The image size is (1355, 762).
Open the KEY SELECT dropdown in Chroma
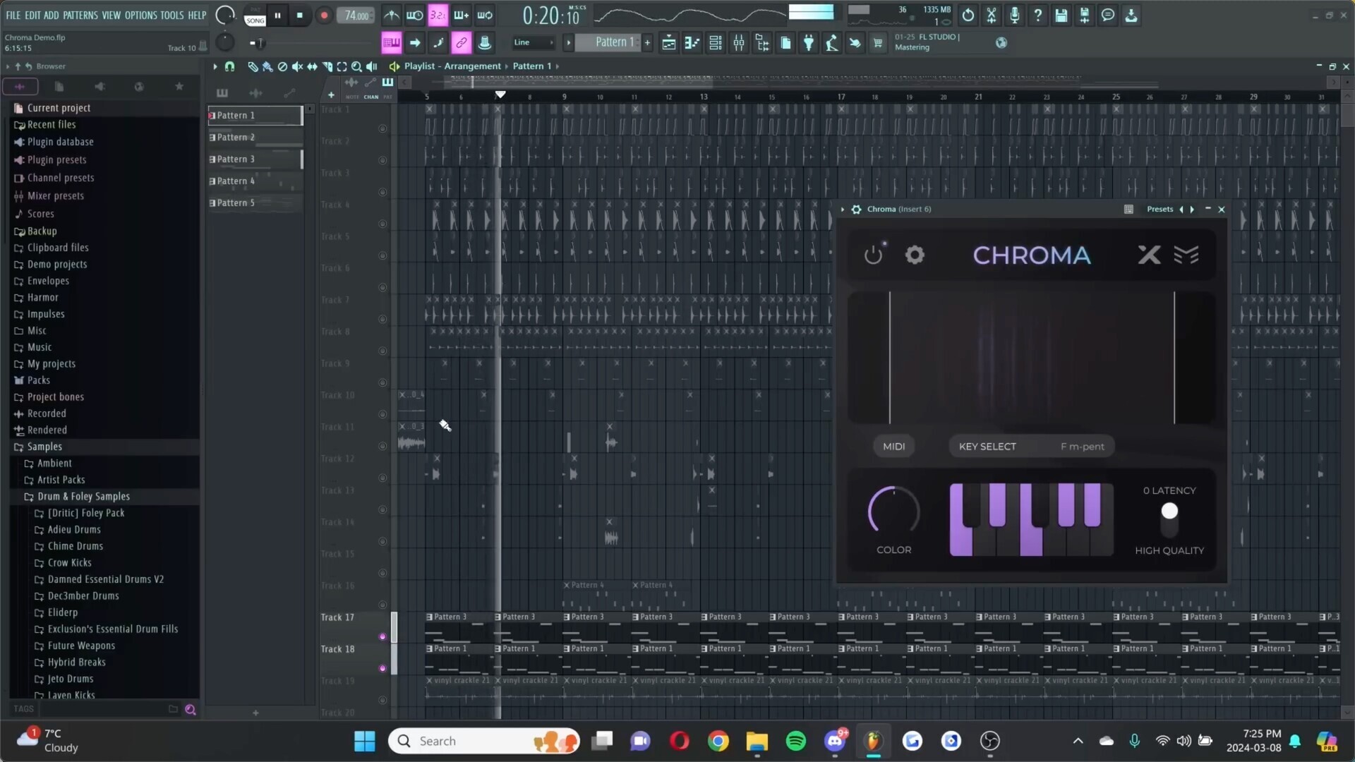click(x=1031, y=447)
